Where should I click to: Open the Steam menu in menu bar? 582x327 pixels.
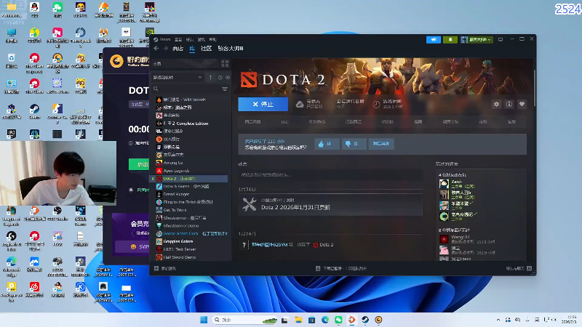pyautogui.click(x=165, y=39)
